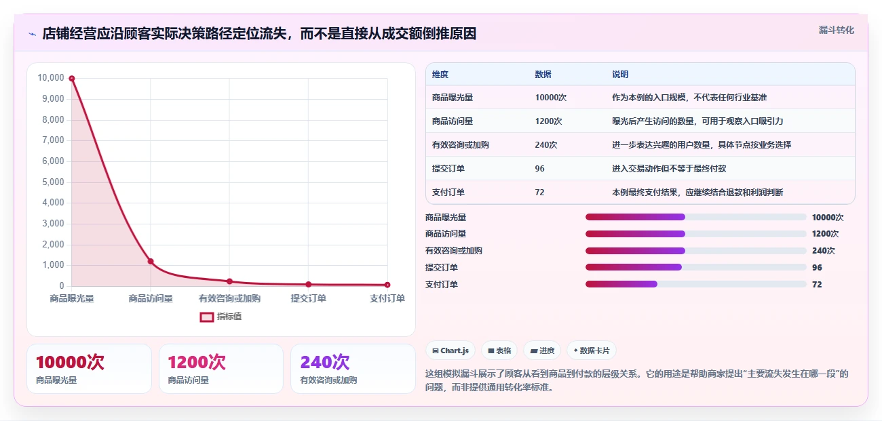
Task: Click the 1200次 cell in the table
Action: tap(549, 121)
